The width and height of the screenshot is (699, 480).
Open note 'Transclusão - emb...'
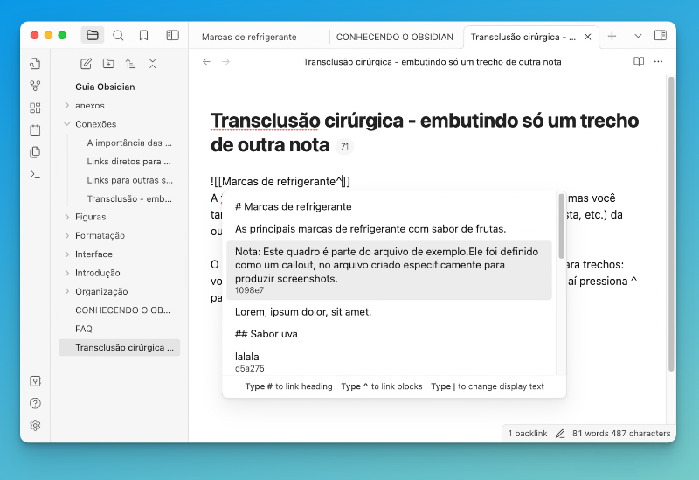point(129,199)
